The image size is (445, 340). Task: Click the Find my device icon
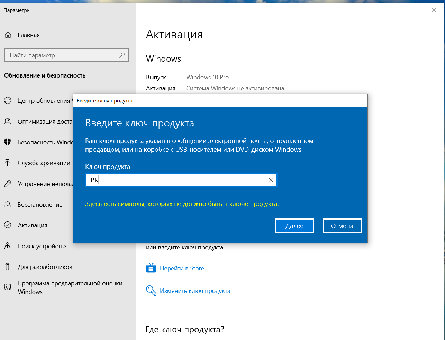click(x=8, y=246)
